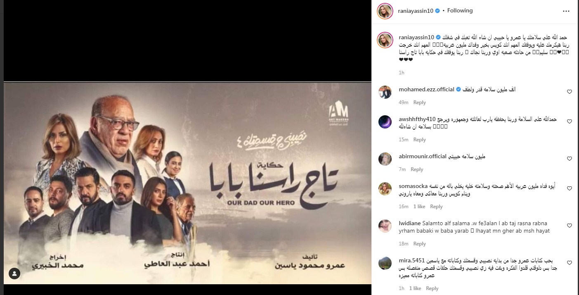Open the caption author's raniayassin10 username link
Screen dimensions: 579x295
416,36
